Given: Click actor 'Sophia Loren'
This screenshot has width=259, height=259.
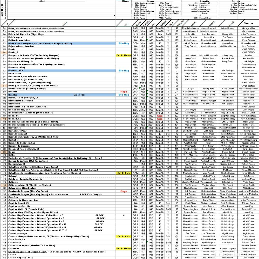Looking at the screenshot, I should click(190, 179).
